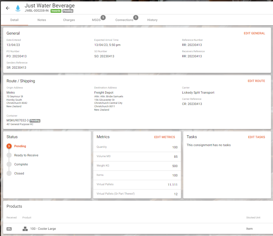273x236 pixels.
Task: Click the Volume M3 value 85
Action: tap(176, 157)
